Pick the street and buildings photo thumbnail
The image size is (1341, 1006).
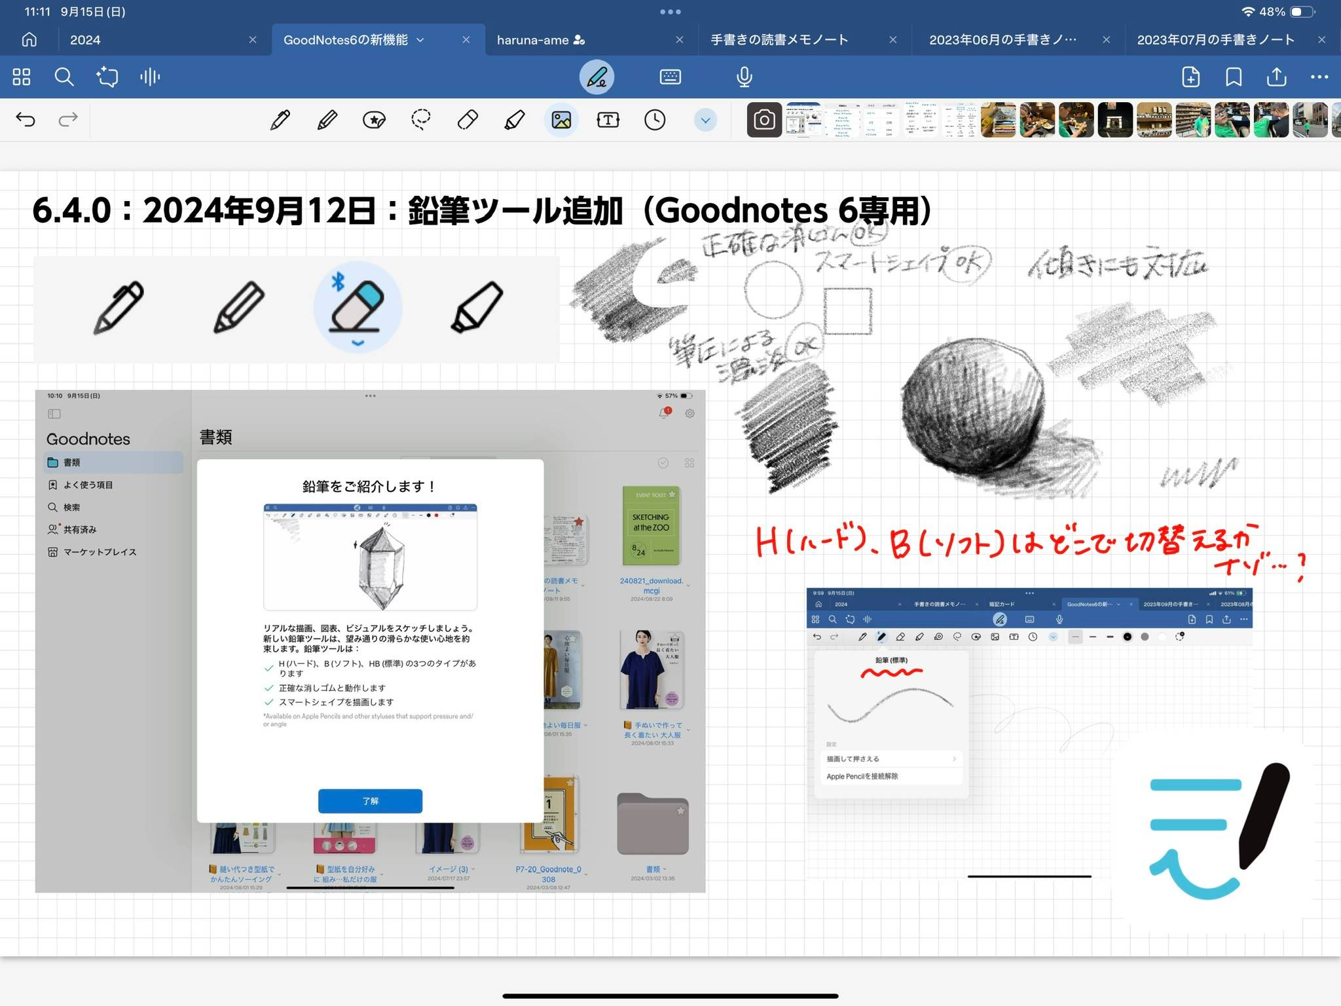pyautogui.click(x=1310, y=120)
